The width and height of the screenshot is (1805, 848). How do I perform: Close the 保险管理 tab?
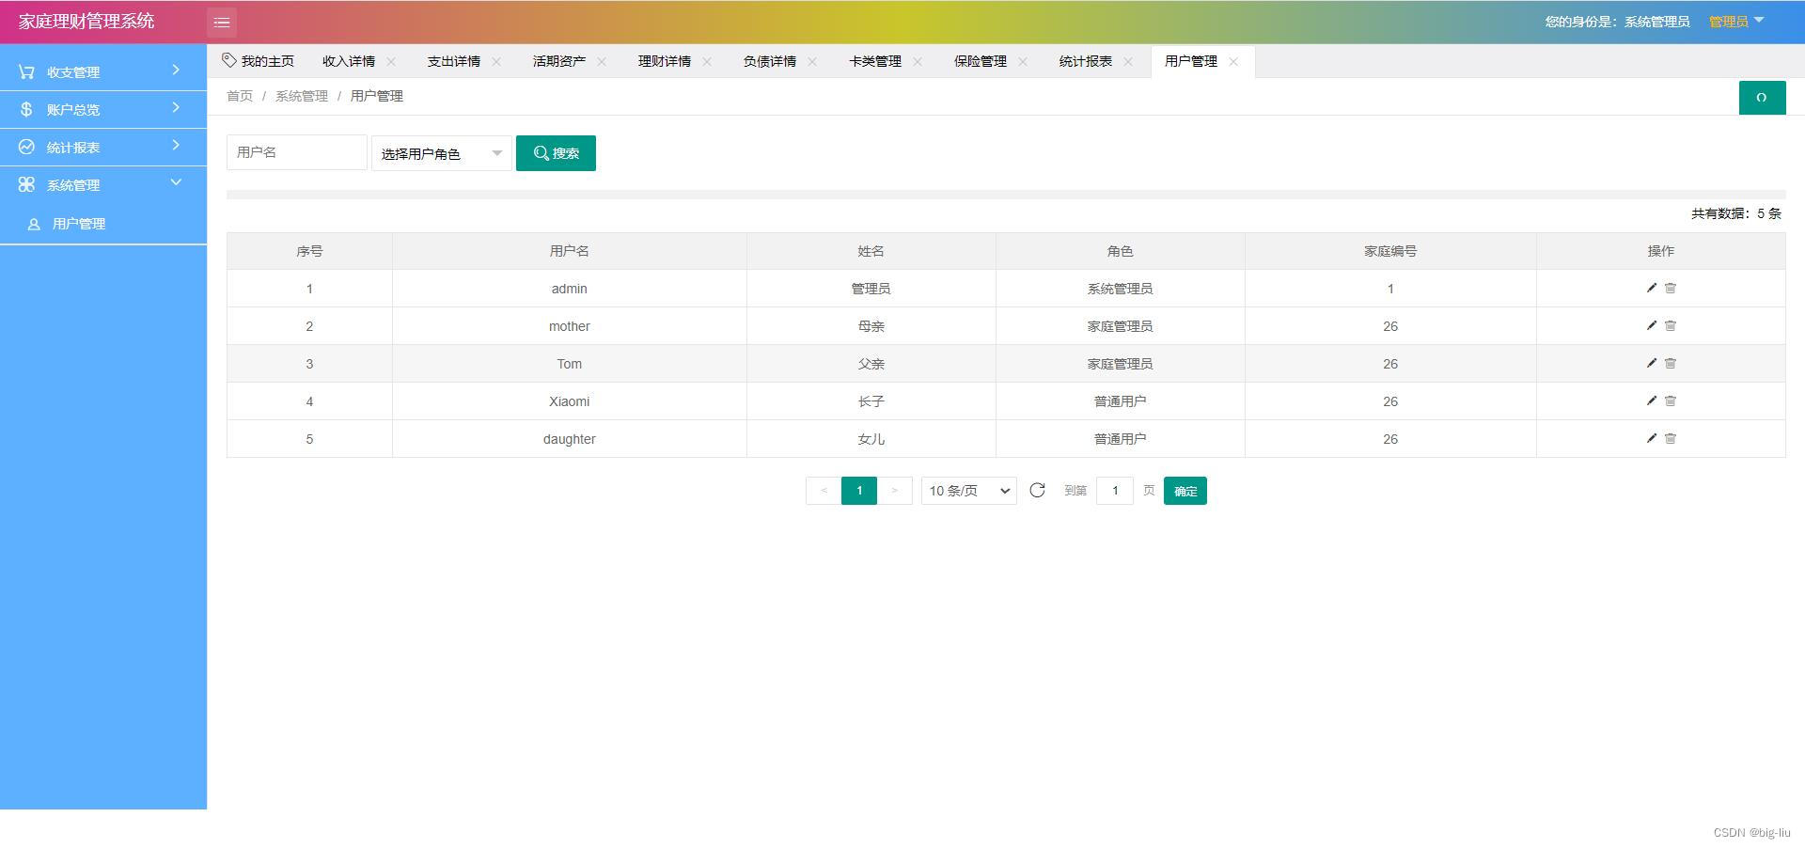[x=1023, y=61]
